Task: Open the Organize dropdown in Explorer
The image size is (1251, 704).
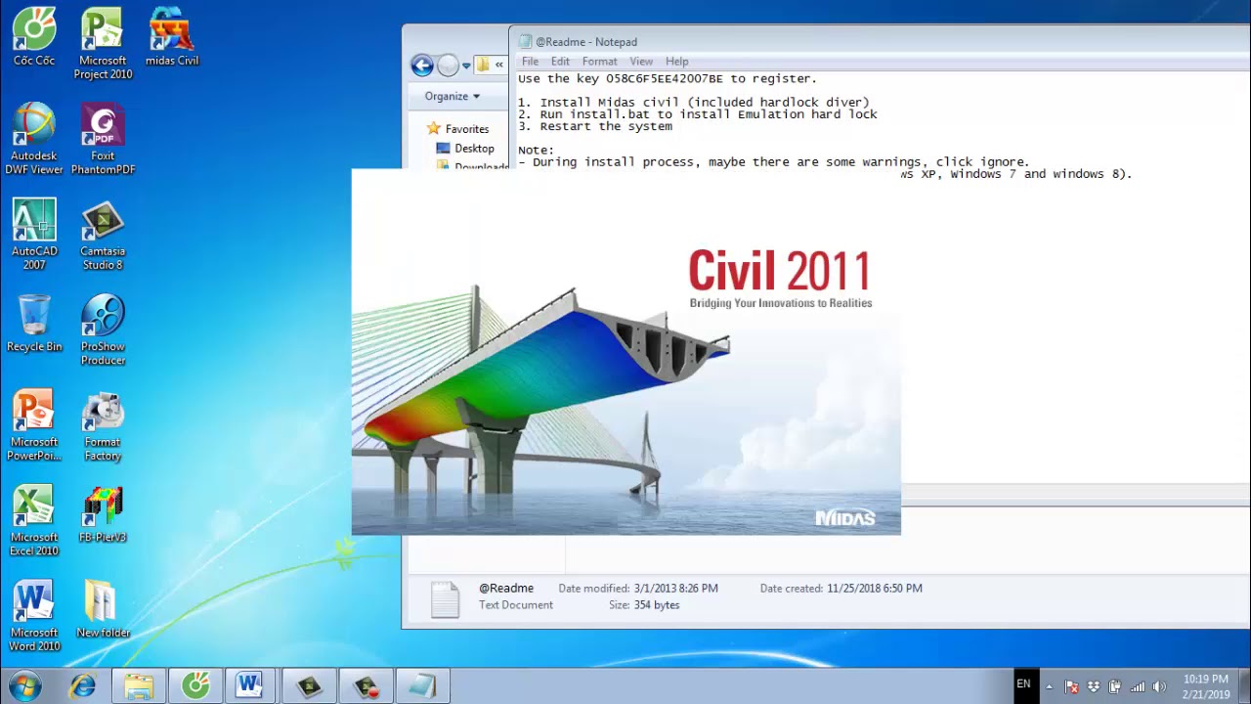Action: (x=452, y=96)
